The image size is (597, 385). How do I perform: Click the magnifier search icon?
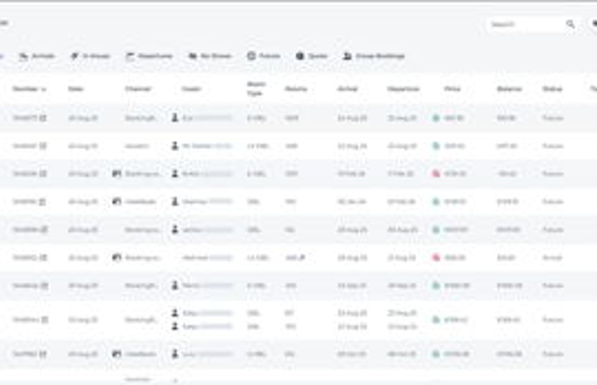click(x=571, y=25)
